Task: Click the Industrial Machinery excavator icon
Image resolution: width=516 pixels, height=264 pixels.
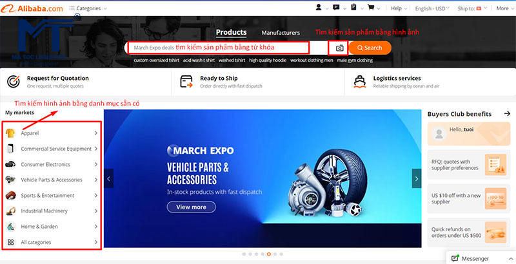Action: coord(10,211)
